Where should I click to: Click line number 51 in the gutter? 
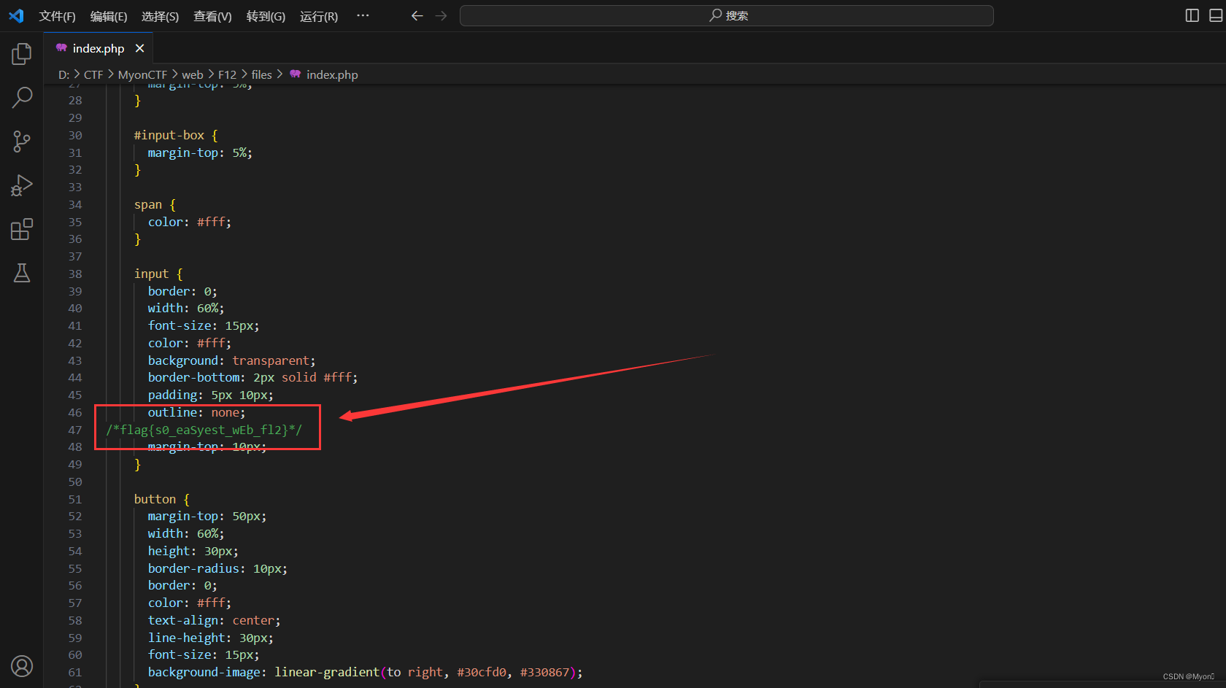point(75,499)
